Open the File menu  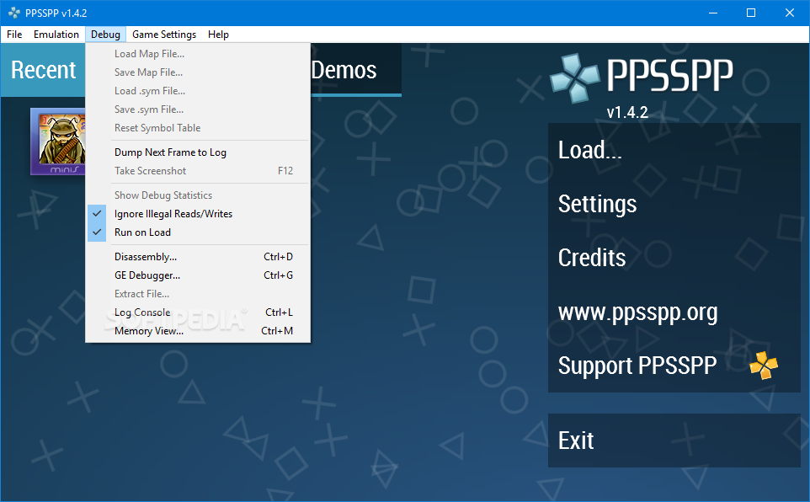click(x=14, y=35)
